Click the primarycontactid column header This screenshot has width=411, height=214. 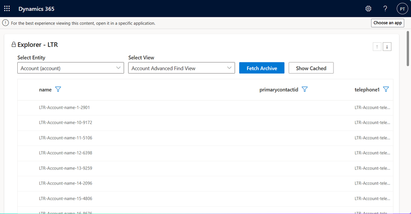tap(279, 90)
